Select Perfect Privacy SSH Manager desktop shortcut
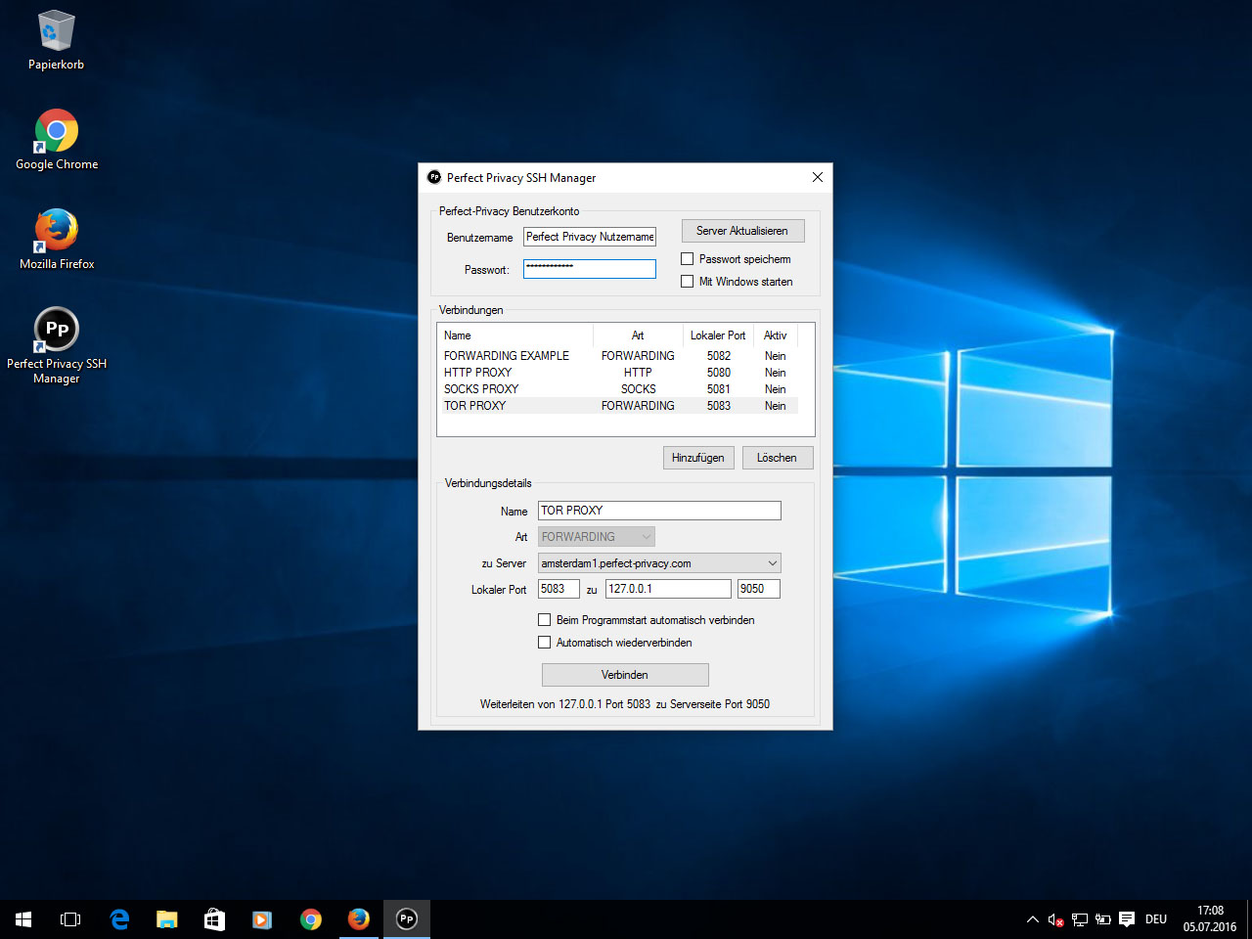Viewport: 1252px width, 939px height. click(56, 345)
